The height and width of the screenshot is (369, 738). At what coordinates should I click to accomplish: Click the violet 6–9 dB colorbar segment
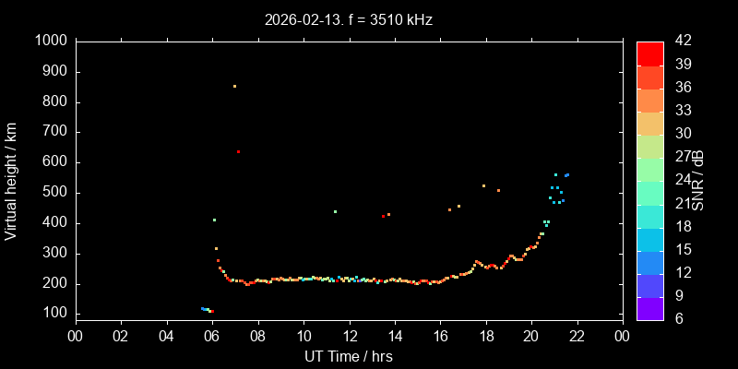[650, 309]
